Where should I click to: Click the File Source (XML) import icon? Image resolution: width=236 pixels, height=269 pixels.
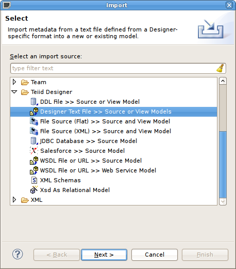click(x=34, y=131)
